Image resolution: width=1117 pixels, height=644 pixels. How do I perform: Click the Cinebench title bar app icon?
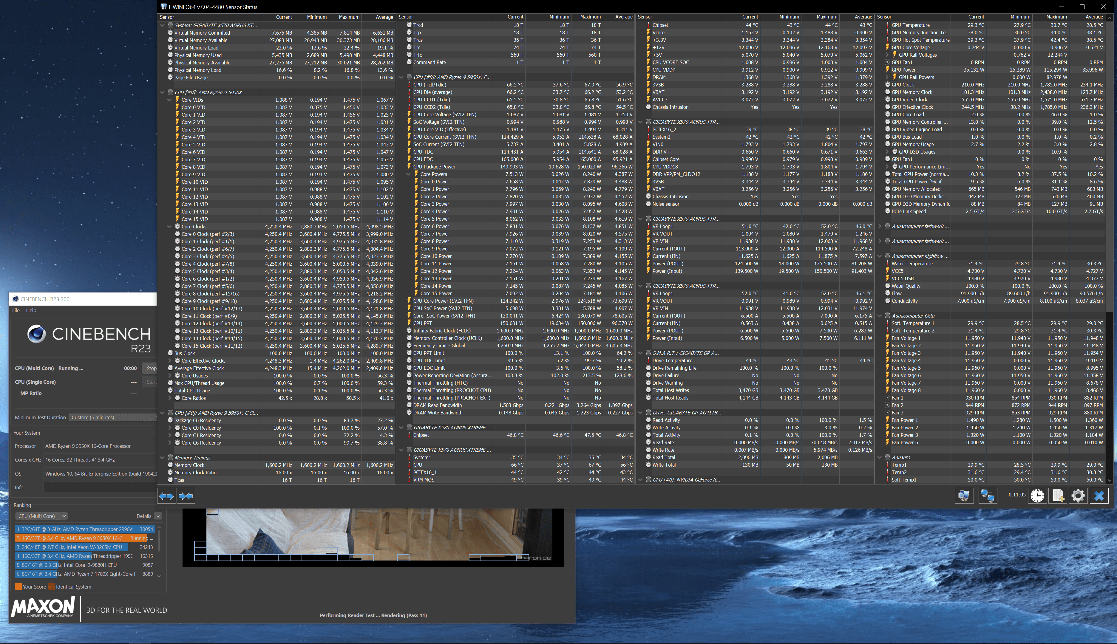tap(16, 299)
